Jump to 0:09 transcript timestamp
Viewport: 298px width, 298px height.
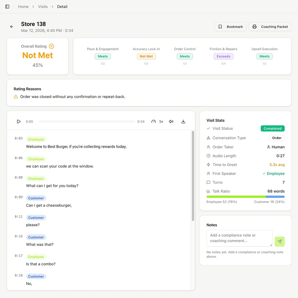coord(19,197)
